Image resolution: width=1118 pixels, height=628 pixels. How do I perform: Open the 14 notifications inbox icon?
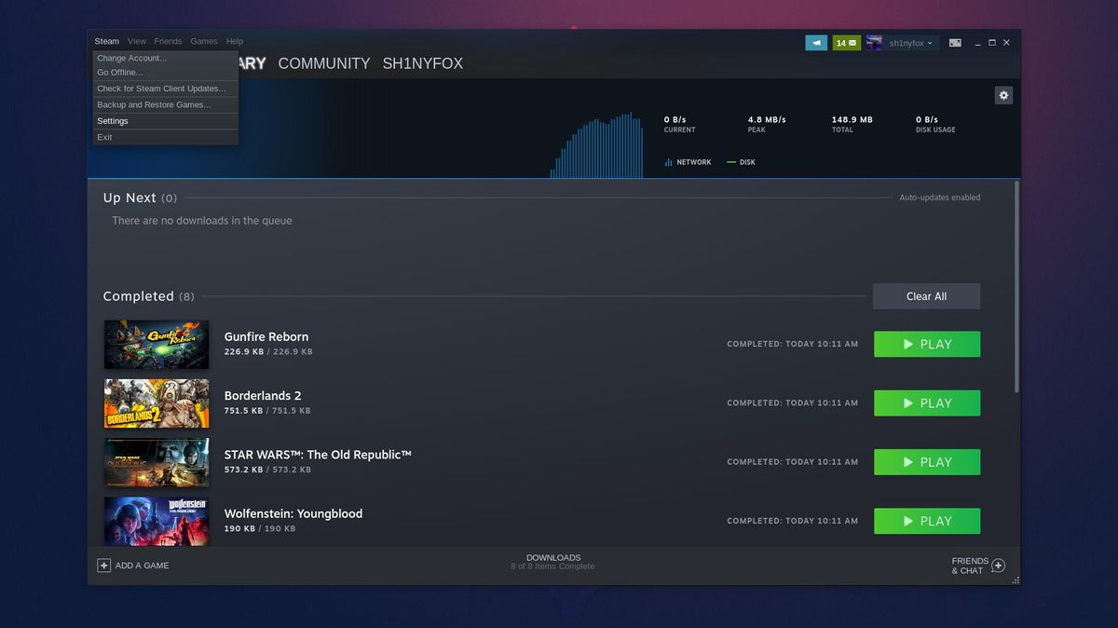pos(847,43)
